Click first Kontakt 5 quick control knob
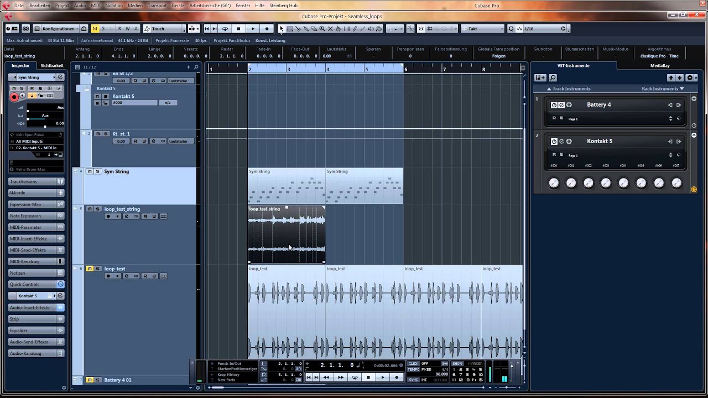This screenshot has width=708, height=398. coord(554,183)
